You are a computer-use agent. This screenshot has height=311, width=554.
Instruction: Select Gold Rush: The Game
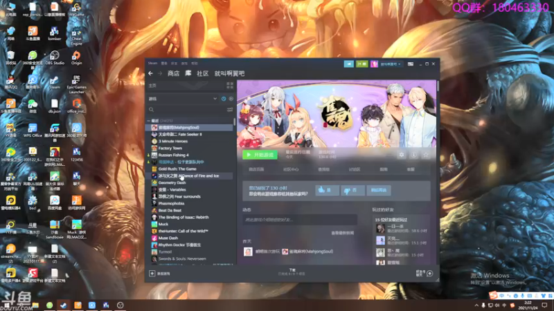(x=189, y=169)
